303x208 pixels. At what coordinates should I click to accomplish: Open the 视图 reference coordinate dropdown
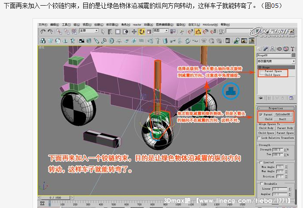[x=160, y=31]
